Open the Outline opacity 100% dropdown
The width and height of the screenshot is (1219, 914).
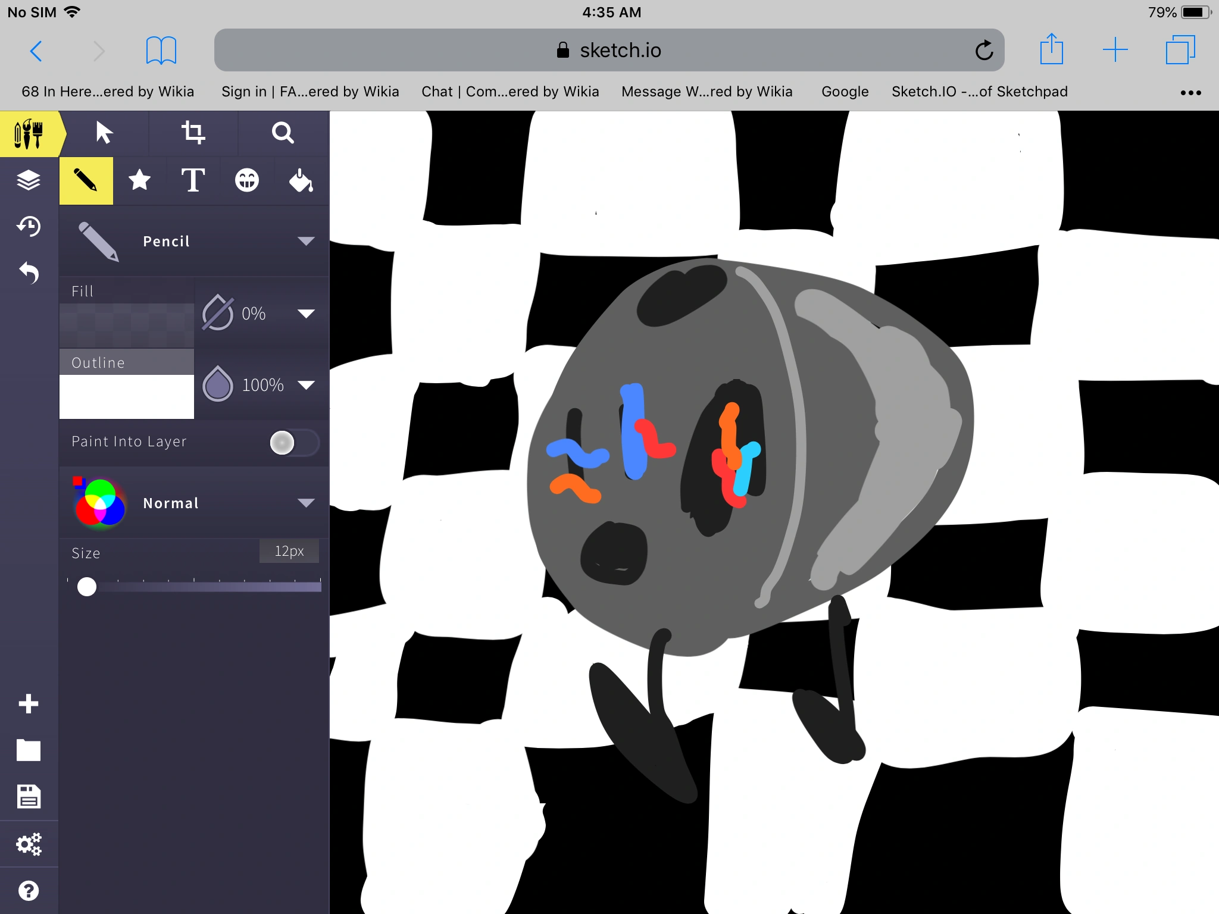(x=306, y=385)
